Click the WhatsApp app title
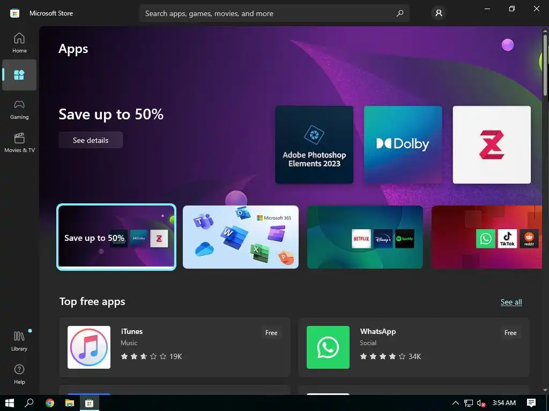This screenshot has height=411, width=549. (378, 331)
